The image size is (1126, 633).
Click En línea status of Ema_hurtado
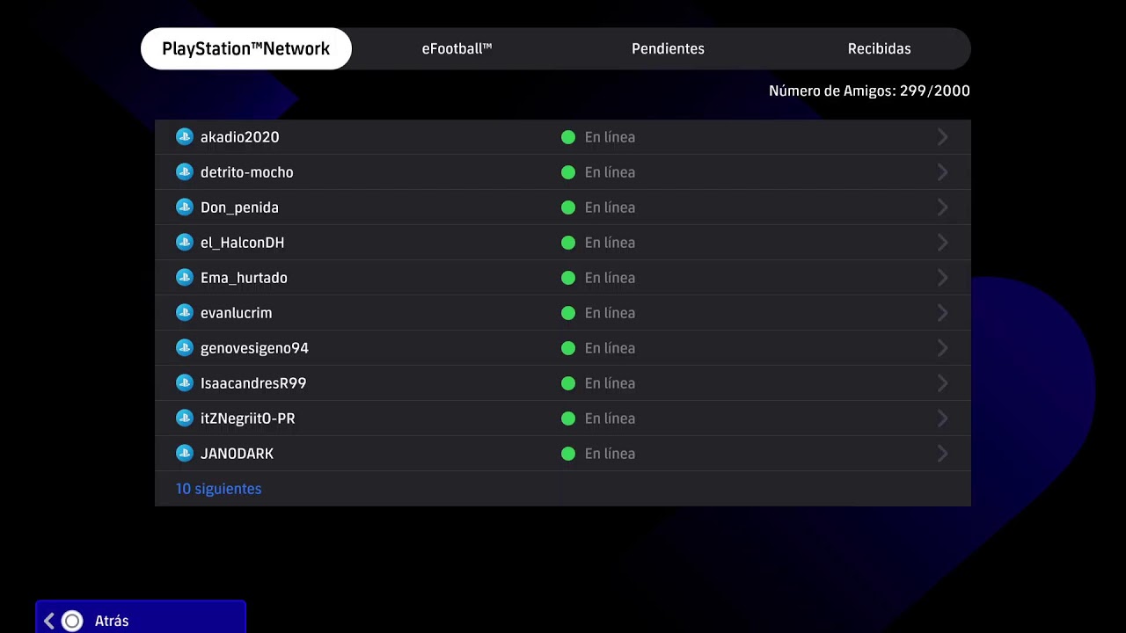pyautogui.click(x=610, y=278)
